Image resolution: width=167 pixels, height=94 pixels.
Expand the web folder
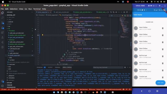click(x=10, y=69)
